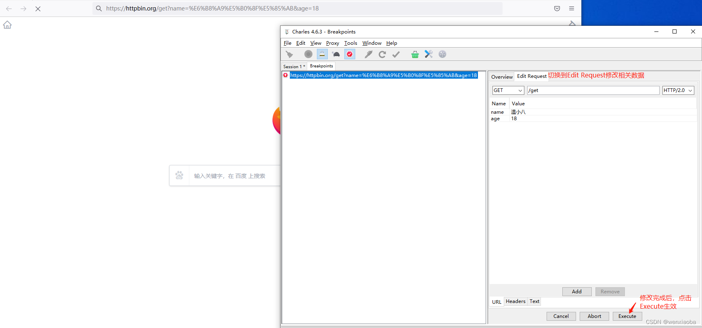Switch to the Overview tab

[502, 77]
